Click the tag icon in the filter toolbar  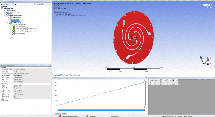click(x=37, y=4)
